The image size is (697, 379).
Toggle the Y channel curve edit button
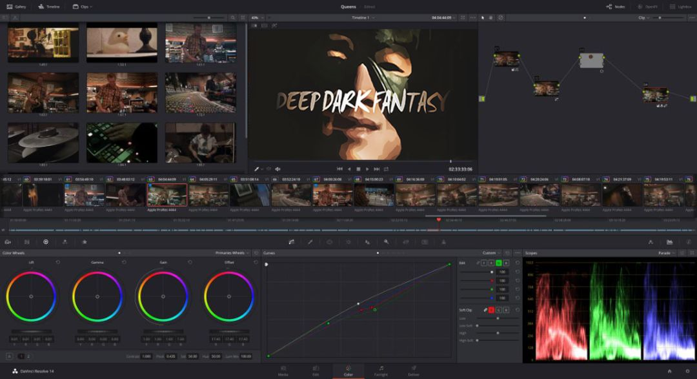pyautogui.click(x=484, y=263)
